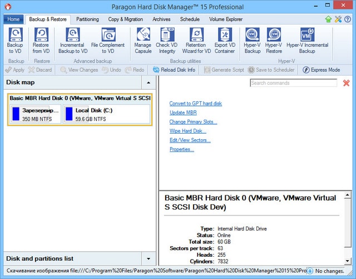356x279 pixels.
Task: Expand the Disk and partitions list panel
Action: (x=148, y=259)
